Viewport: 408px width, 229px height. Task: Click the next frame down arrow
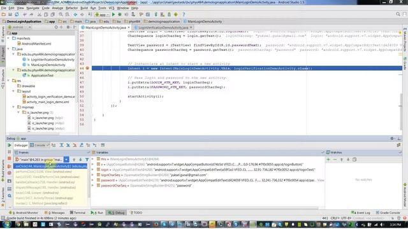(80, 160)
